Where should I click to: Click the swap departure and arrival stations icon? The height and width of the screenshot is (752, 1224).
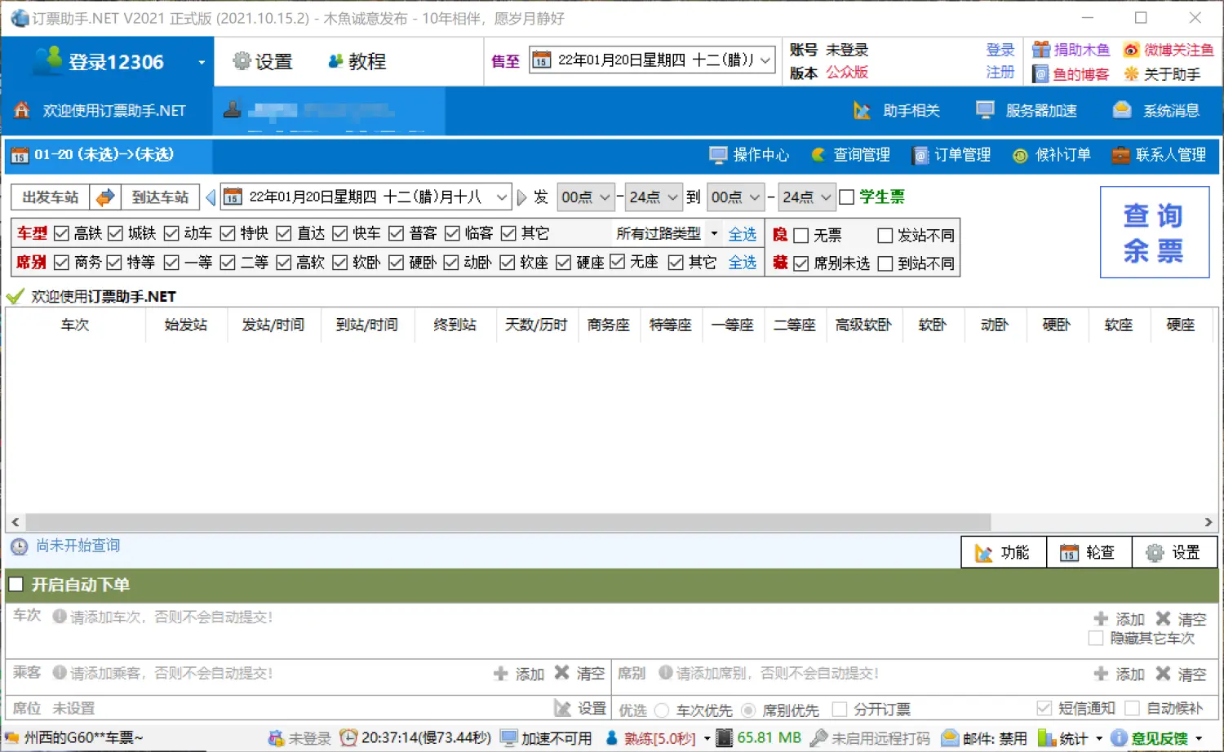point(105,197)
